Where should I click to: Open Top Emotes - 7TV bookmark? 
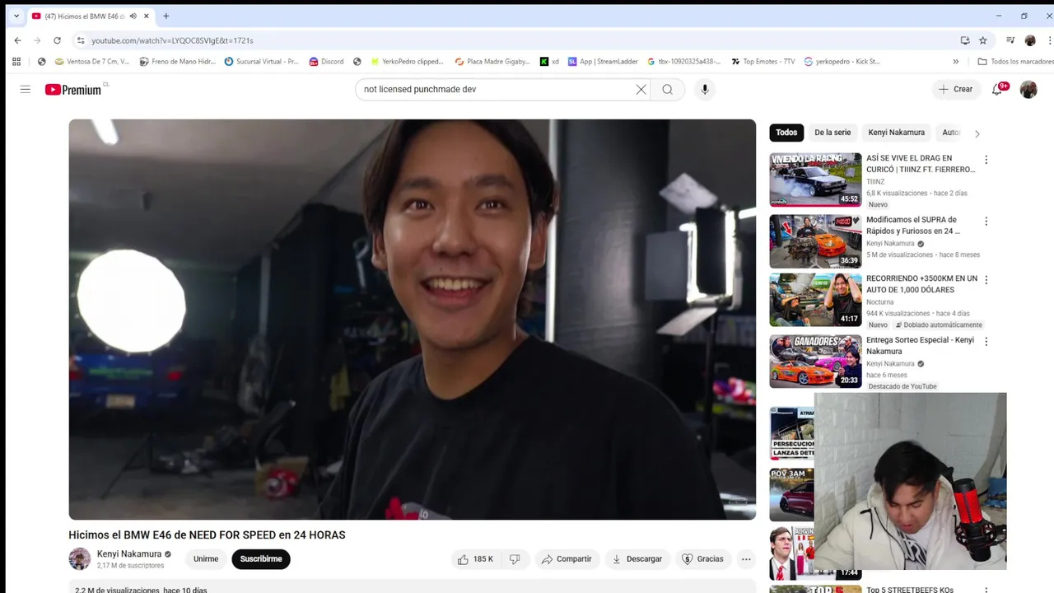coord(763,61)
